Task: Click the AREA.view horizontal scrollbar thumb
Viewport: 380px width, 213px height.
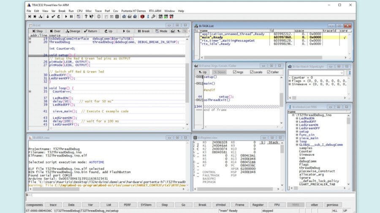Action: coord(56,189)
